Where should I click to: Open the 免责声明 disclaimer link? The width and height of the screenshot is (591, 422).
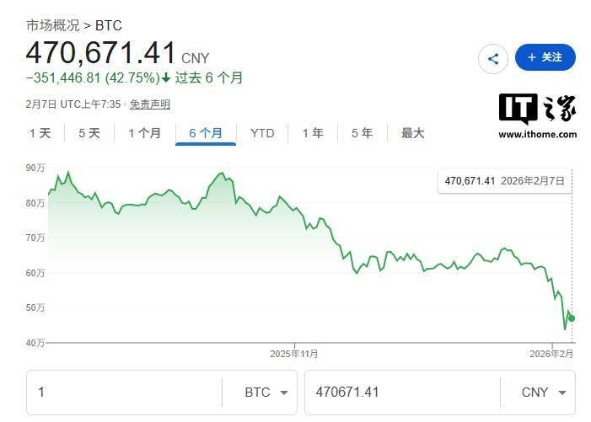point(149,104)
